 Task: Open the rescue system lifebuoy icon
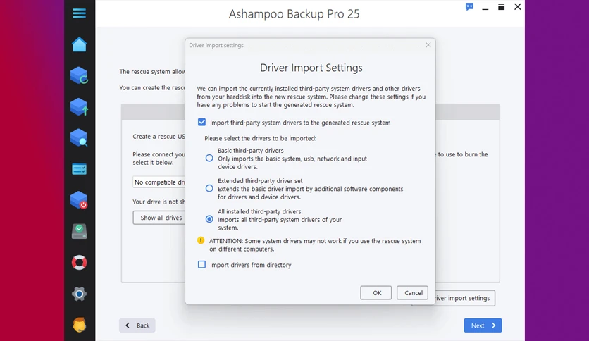[79, 263]
